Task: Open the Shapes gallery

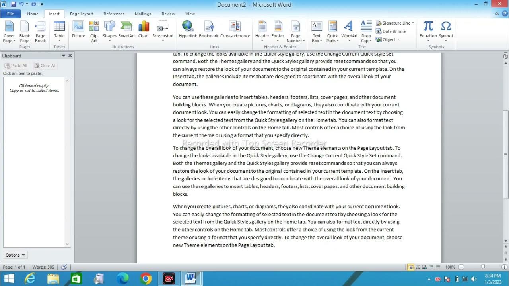Action: click(110, 32)
